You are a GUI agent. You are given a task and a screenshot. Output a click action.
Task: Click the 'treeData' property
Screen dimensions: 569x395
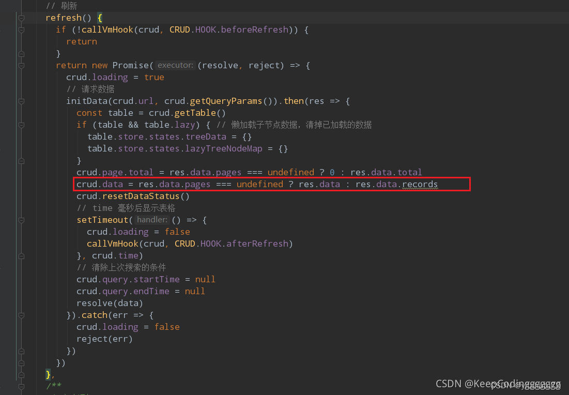click(206, 137)
